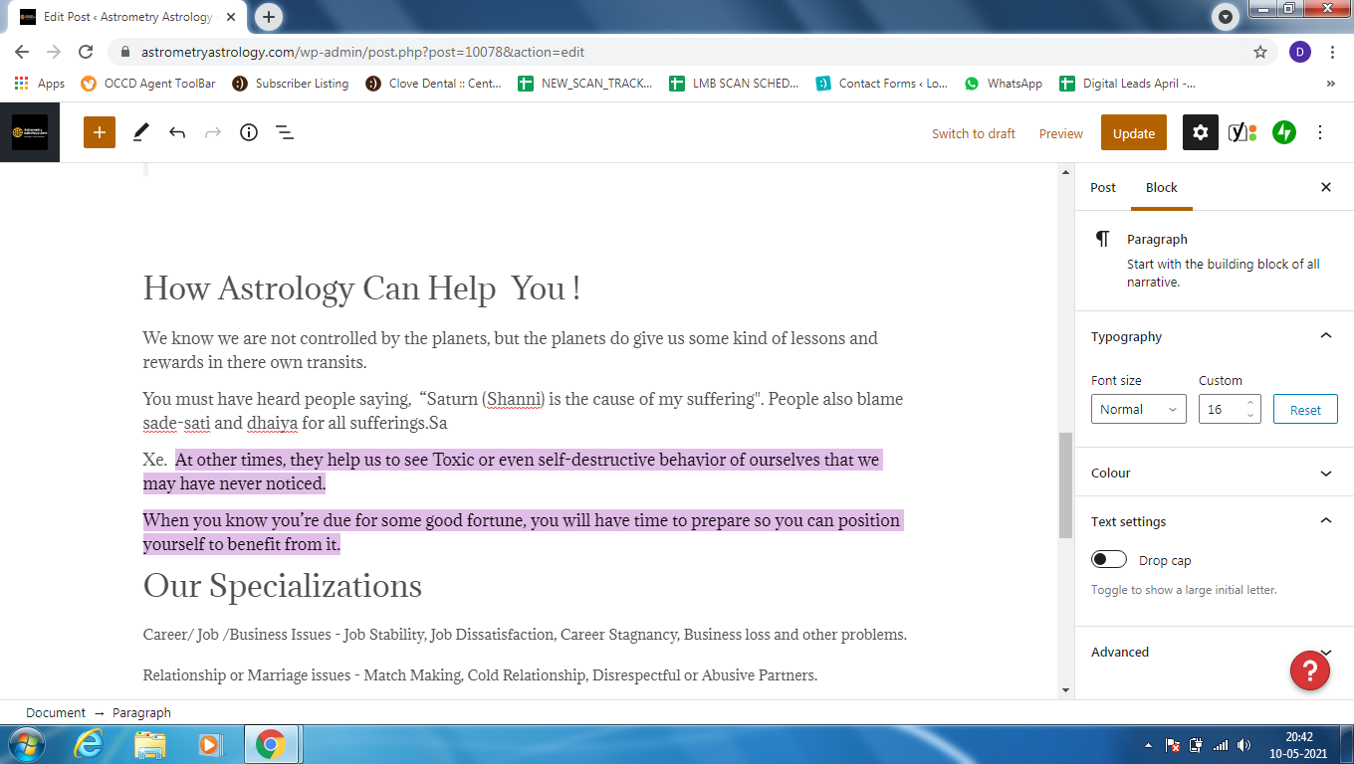Switch to the Post tab
The height and width of the screenshot is (764, 1354).
tap(1103, 187)
